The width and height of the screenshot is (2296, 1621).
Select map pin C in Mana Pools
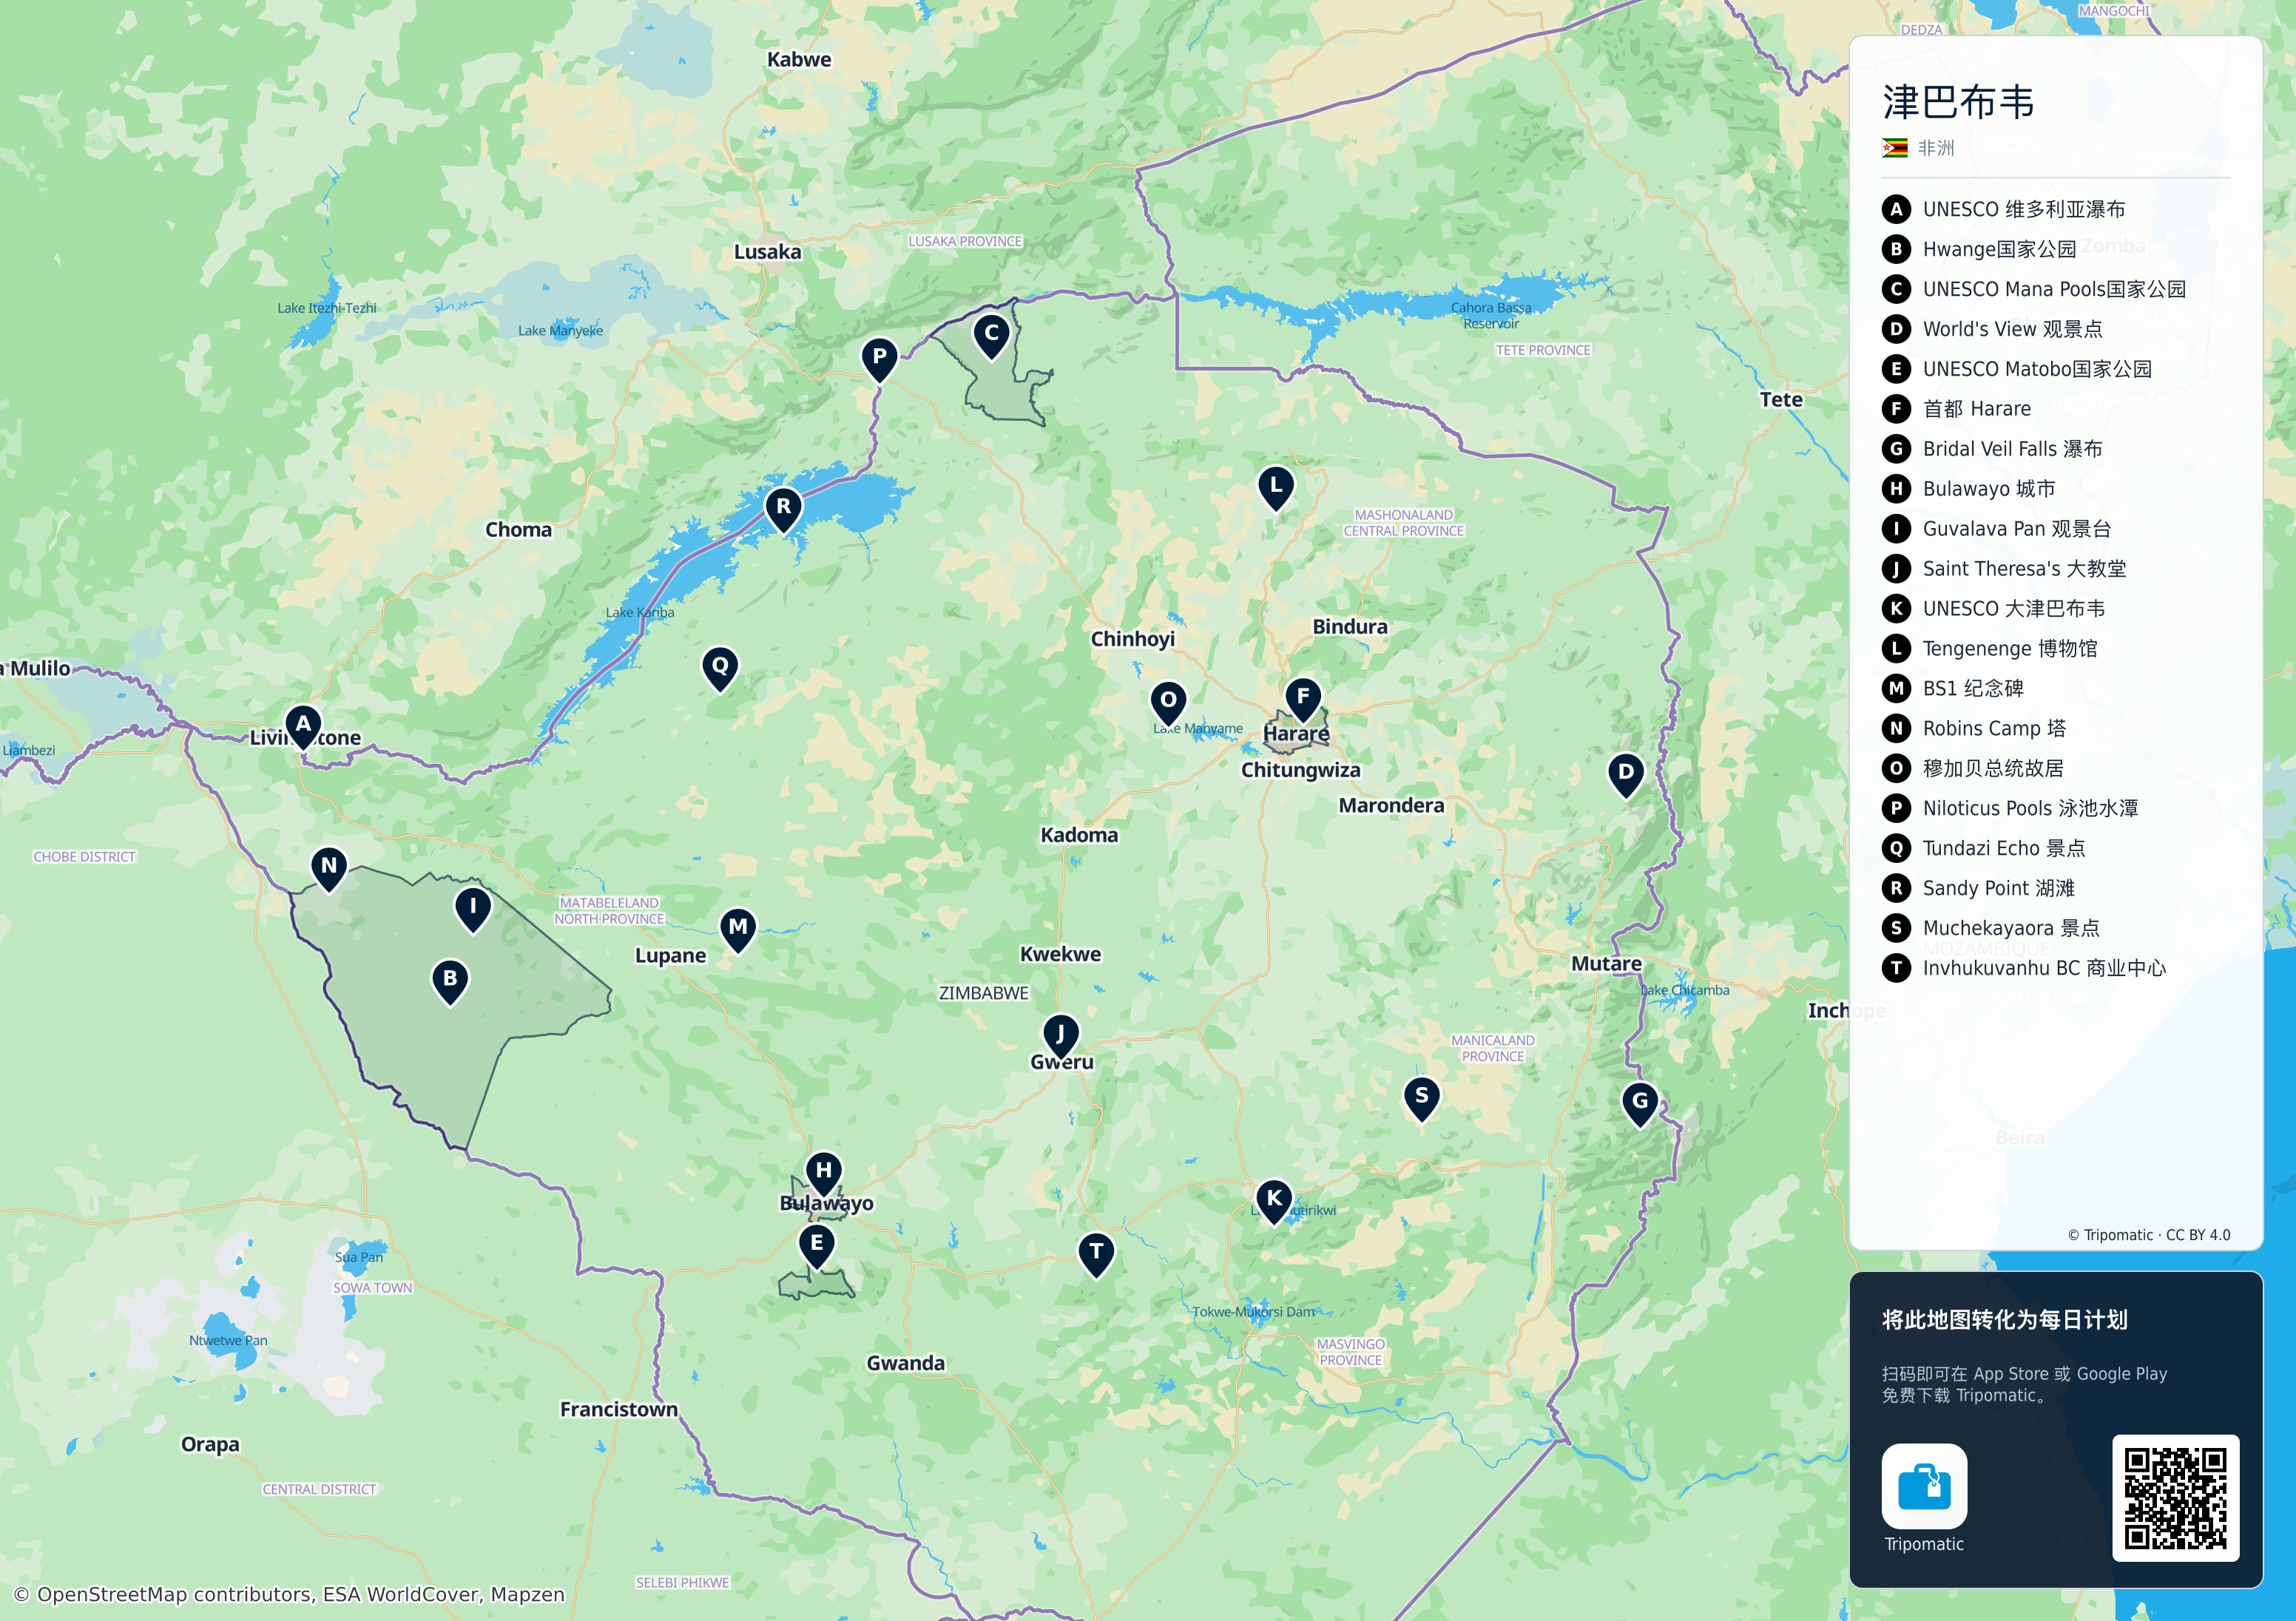(991, 336)
